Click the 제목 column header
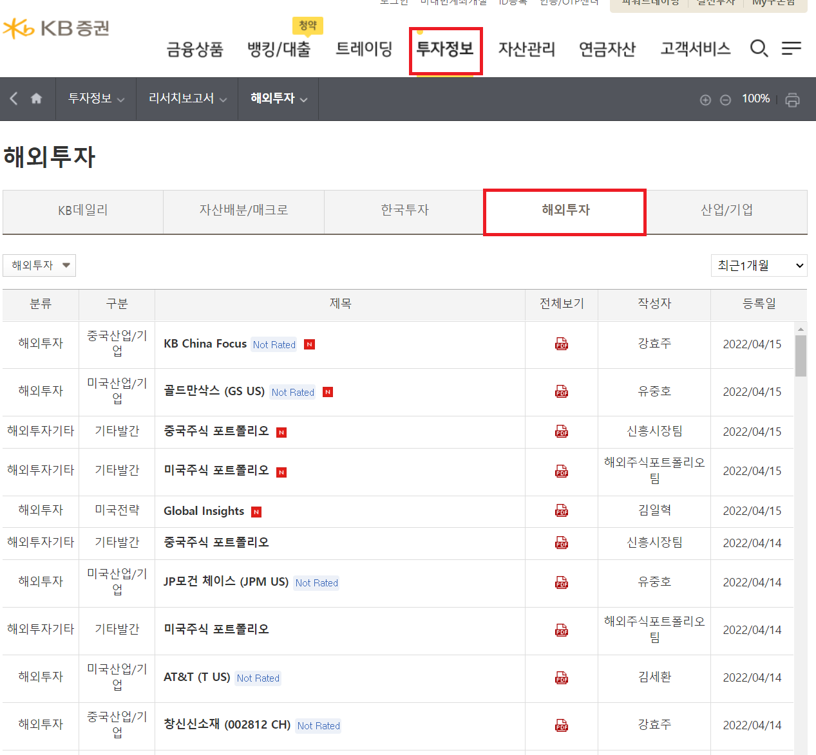 (x=340, y=304)
